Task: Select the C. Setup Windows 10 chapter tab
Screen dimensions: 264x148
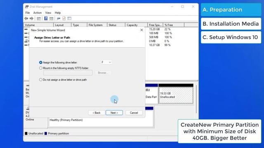Action: (231, 37)
